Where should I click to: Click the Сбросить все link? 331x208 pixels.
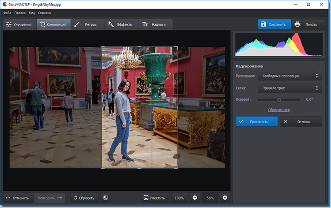point(279,110)
